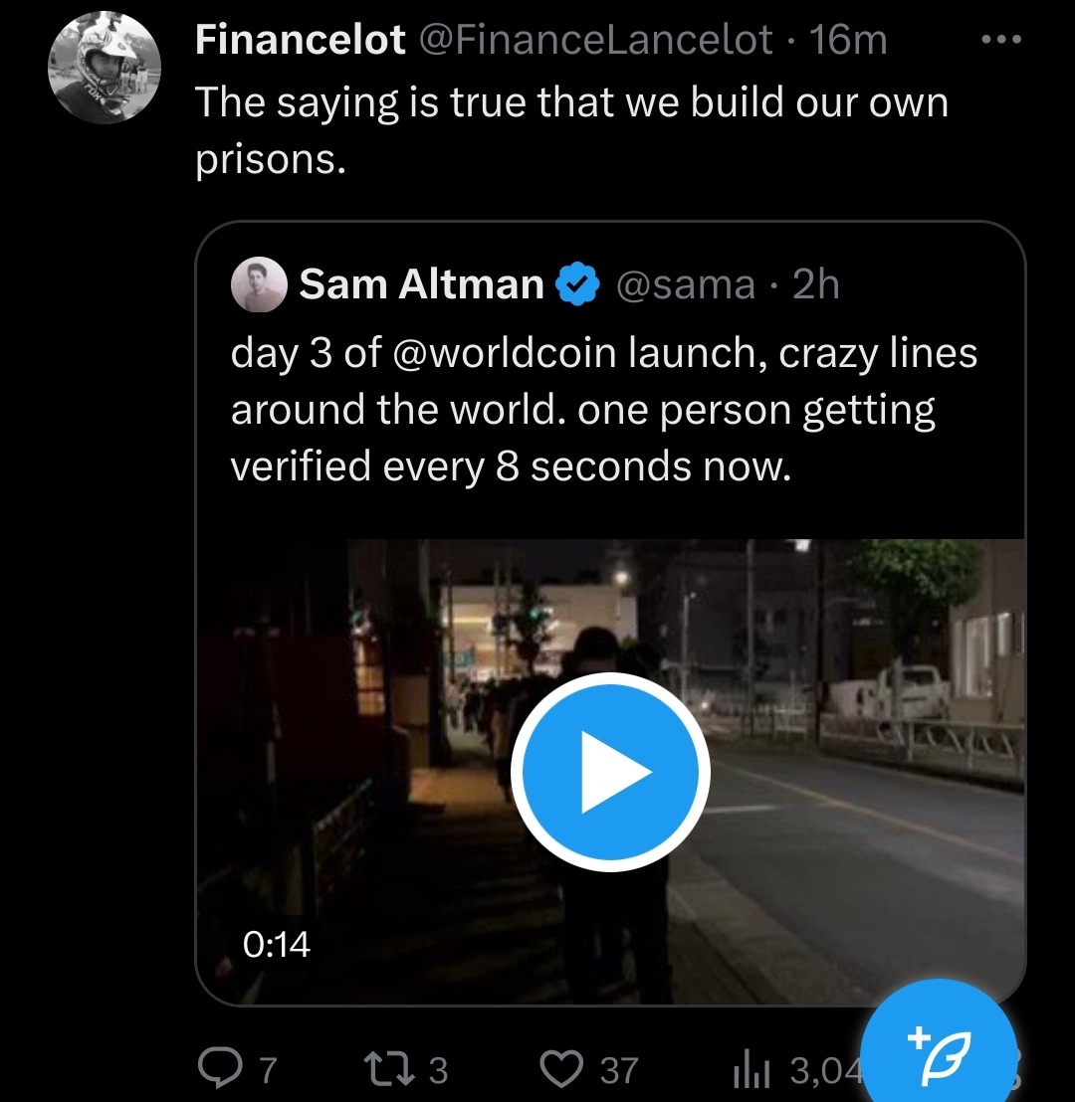Play the quoted video
1075x1102 pixels.
(609, 773)
